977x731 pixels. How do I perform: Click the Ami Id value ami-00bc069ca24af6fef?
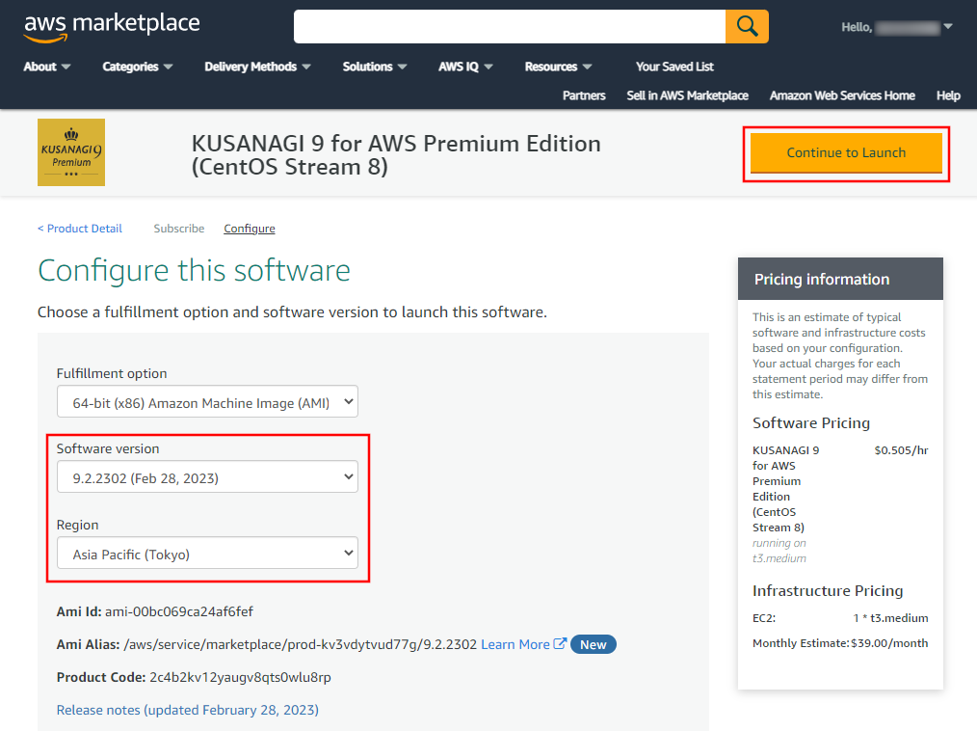pyautogui.click(x=179, y=611)
